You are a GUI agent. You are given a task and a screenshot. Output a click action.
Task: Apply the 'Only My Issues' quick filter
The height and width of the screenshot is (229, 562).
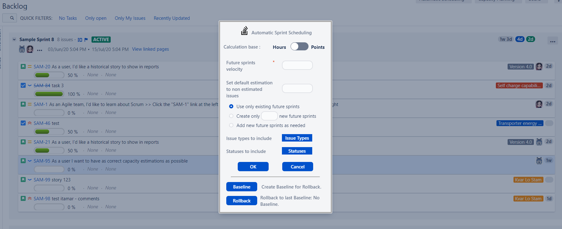(130, 18)
